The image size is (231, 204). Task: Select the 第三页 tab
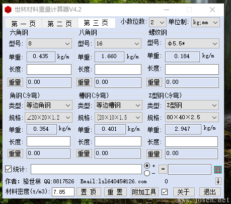[97, 23]
